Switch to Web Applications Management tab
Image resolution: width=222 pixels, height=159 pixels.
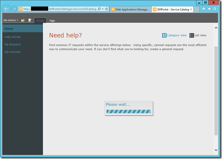130,9
